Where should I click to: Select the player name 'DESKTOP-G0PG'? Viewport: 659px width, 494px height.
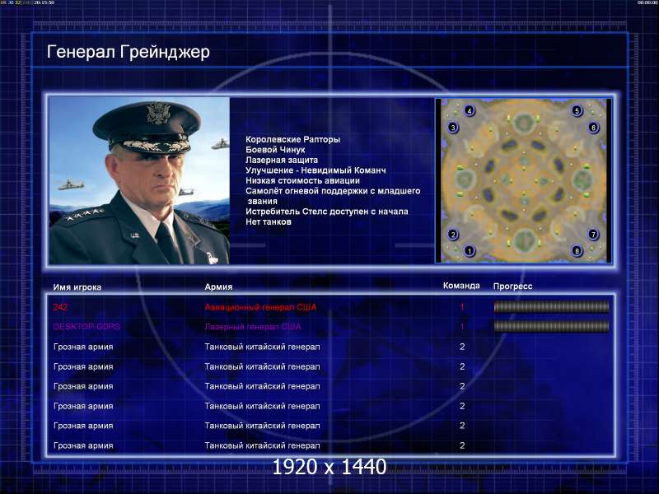pos(86,326)
